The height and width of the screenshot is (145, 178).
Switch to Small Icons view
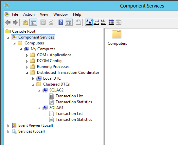[x=96, y=22]
